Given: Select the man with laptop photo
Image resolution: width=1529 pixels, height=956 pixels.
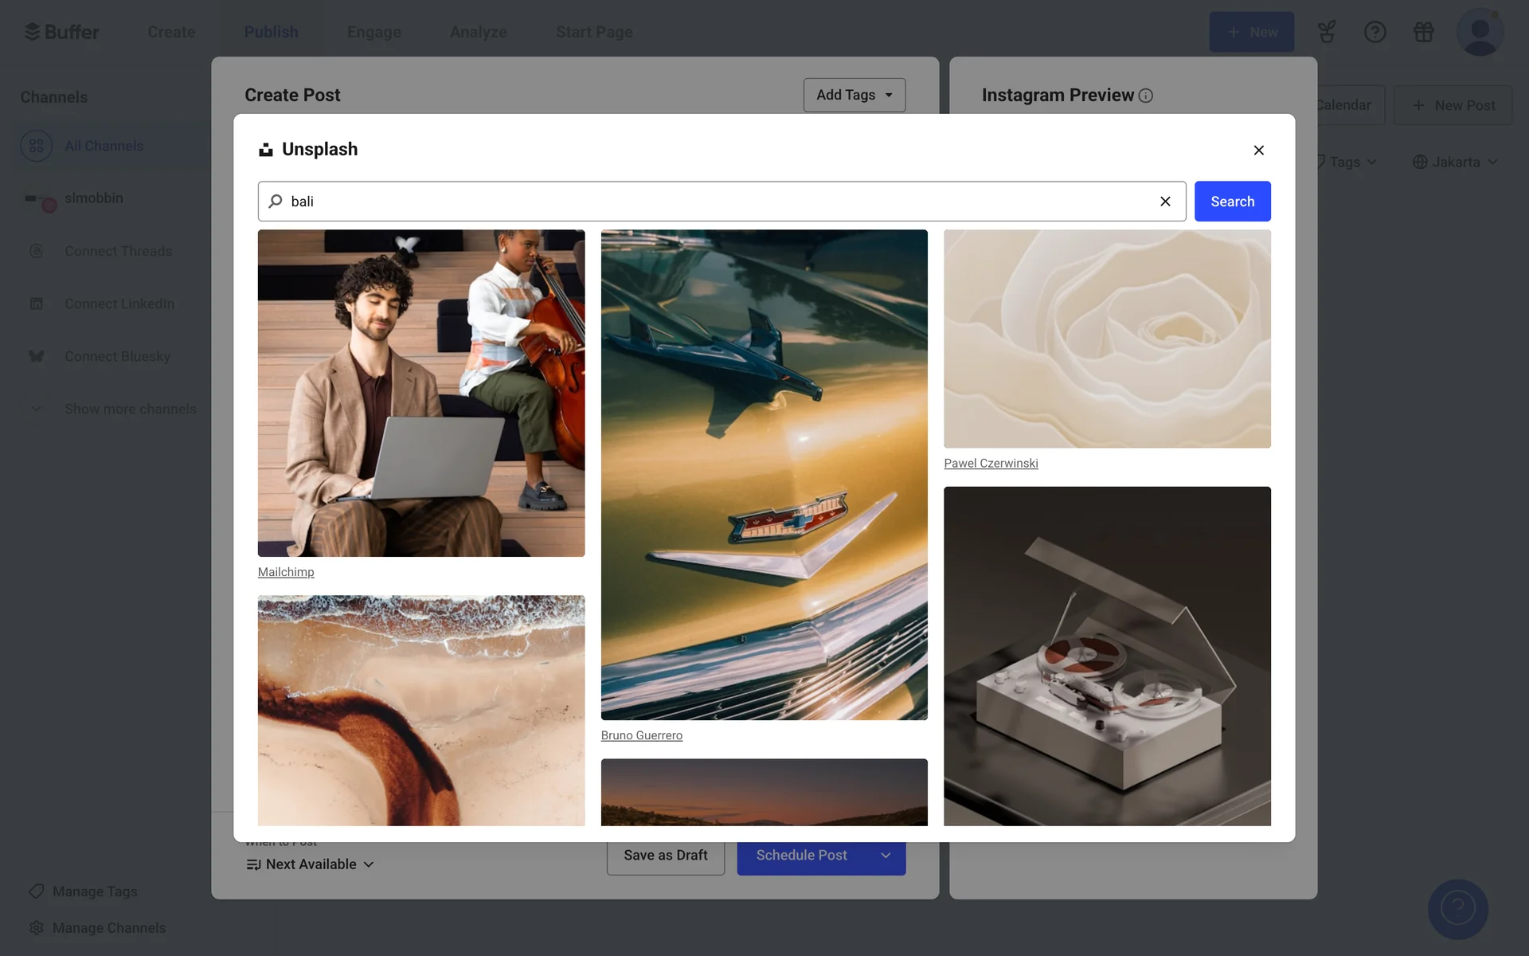Looking at the screenshot, I should pos(420,393).
